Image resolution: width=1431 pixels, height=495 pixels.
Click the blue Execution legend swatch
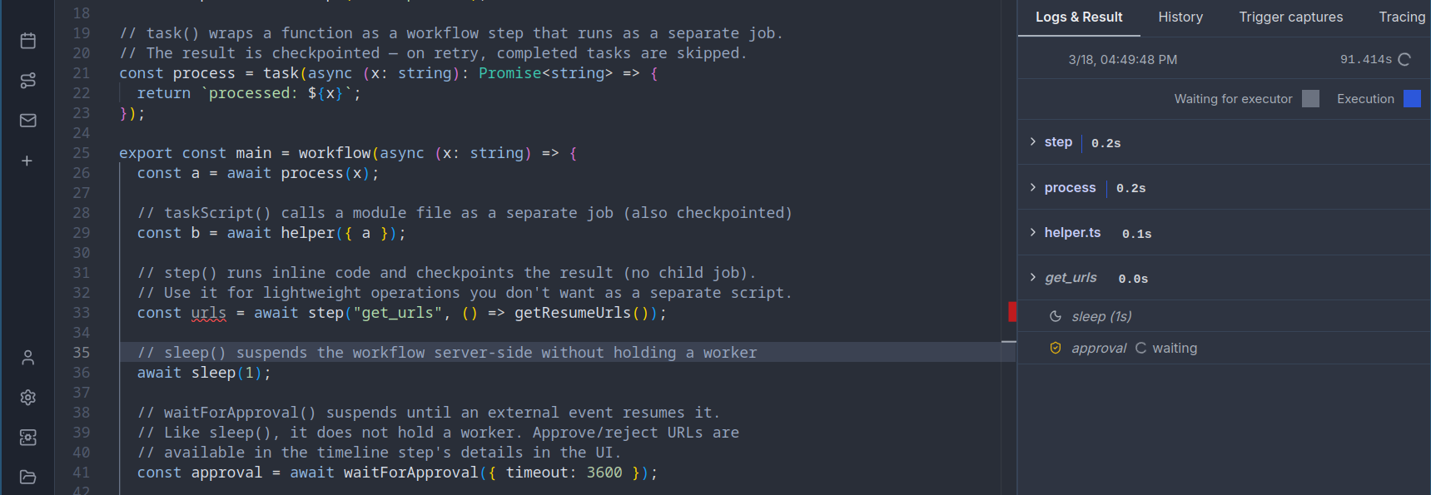[1412, 99]
